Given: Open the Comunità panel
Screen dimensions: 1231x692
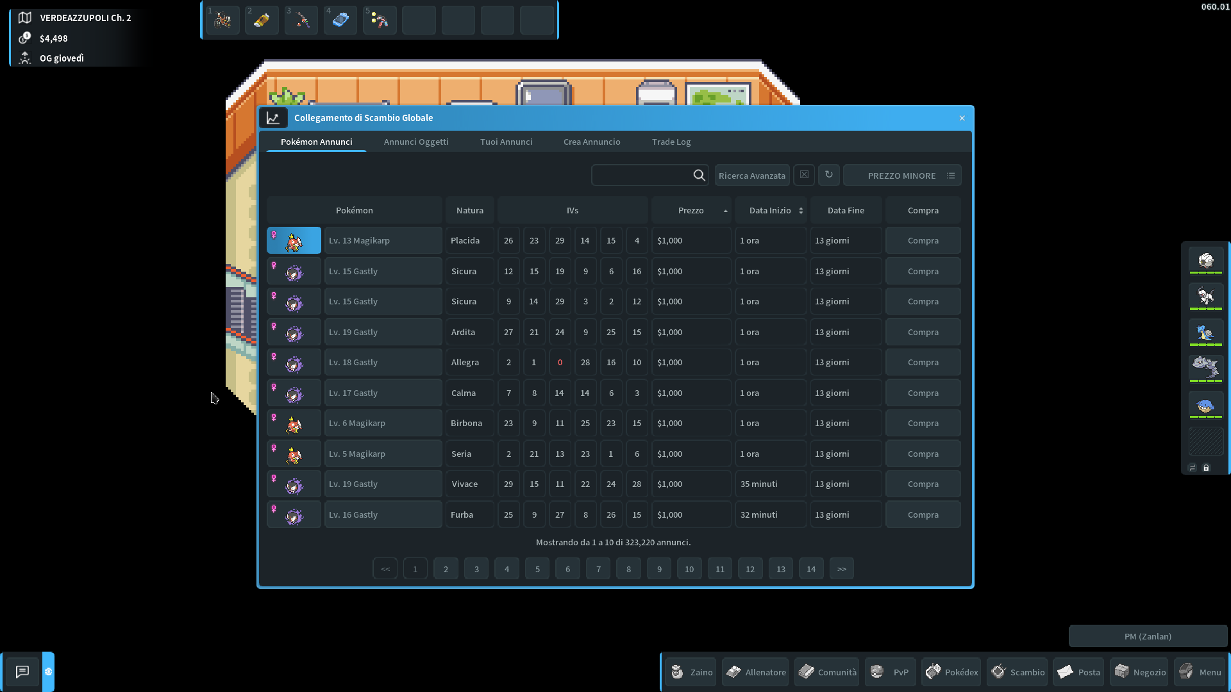Looking at the screenshot, I should tap(826, 672).
